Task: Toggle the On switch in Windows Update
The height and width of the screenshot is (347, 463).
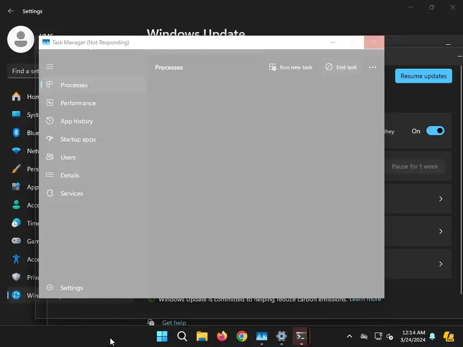Action: point(435,131)
